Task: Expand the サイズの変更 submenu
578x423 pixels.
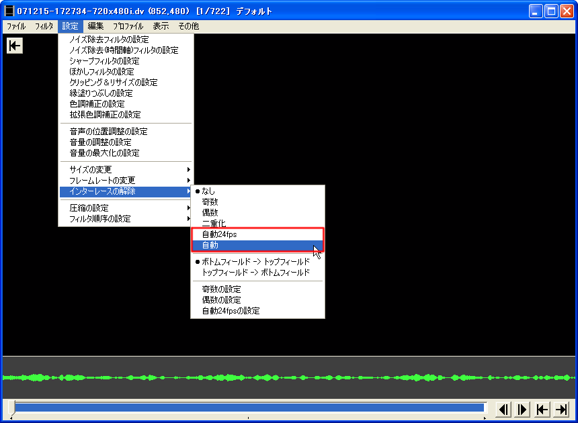Action: tap(101, 169)
